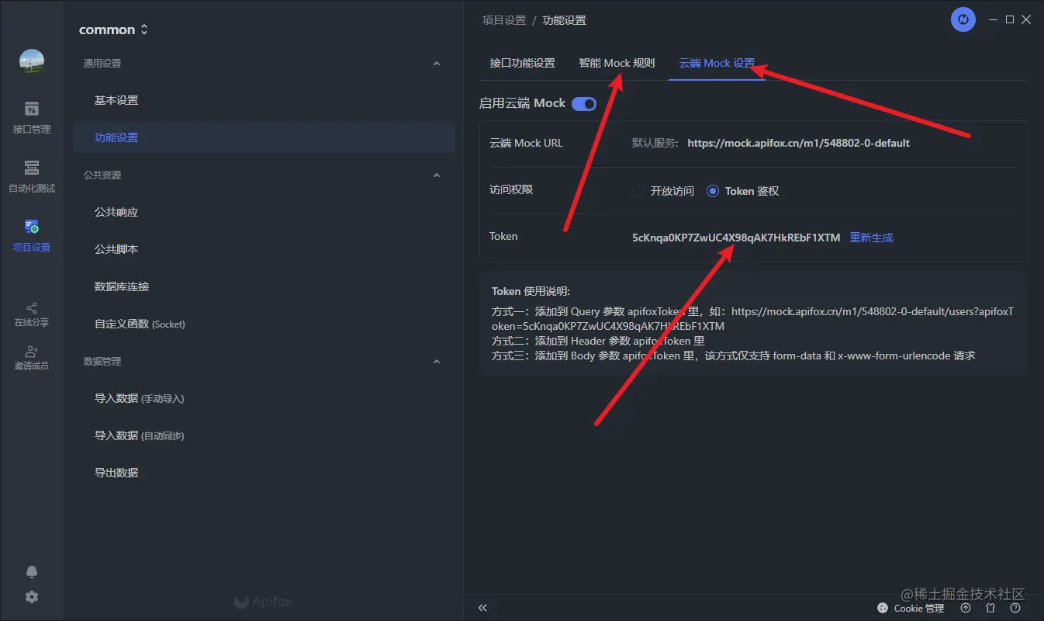
Task: Click the 方式三 Body 参数 line
Action: point(733,356)
